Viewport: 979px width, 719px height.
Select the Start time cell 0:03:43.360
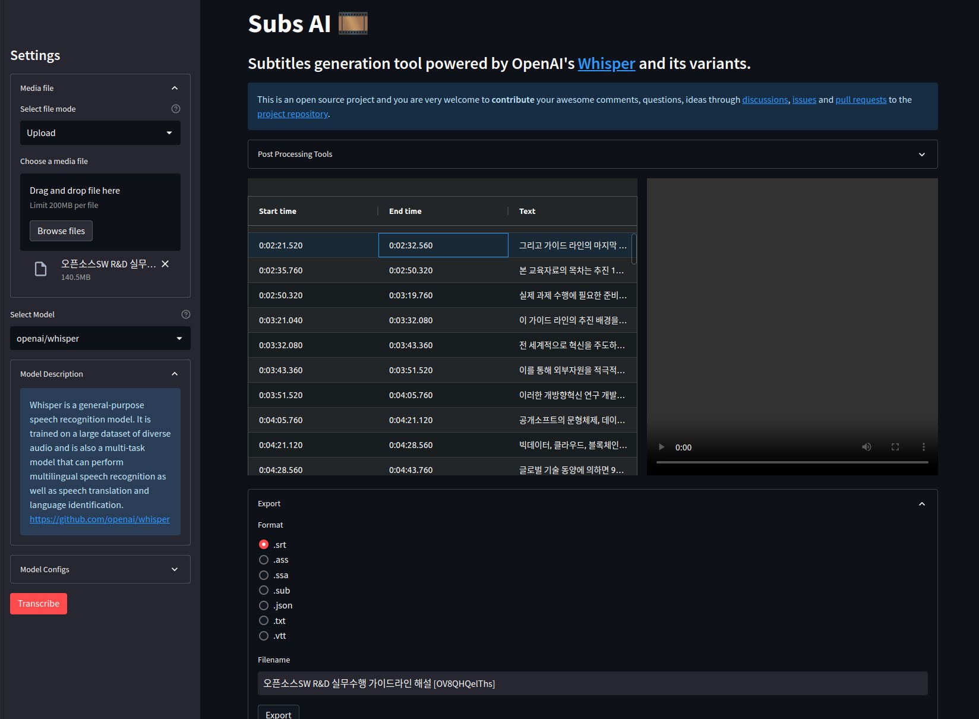pos(313,370)
